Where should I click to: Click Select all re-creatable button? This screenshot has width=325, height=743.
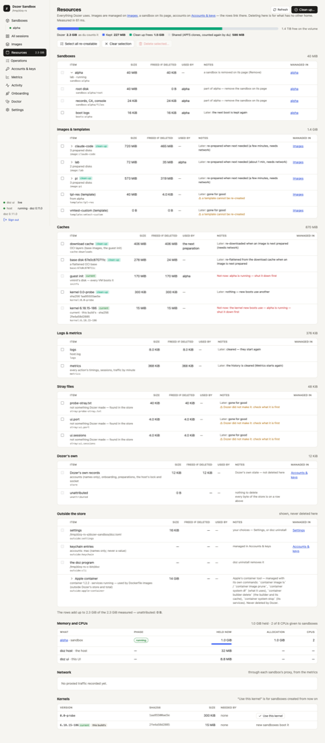point(78,44)
